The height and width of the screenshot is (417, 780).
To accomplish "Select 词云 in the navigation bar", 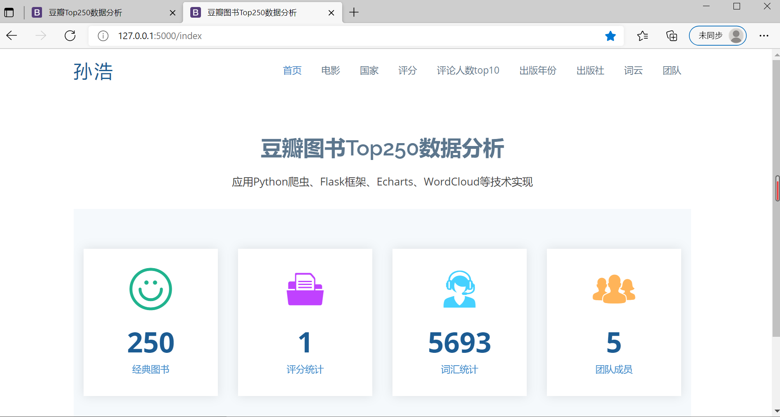I will (x=633, y=71).
